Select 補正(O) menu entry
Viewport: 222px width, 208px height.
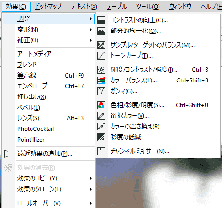point(48,40)
